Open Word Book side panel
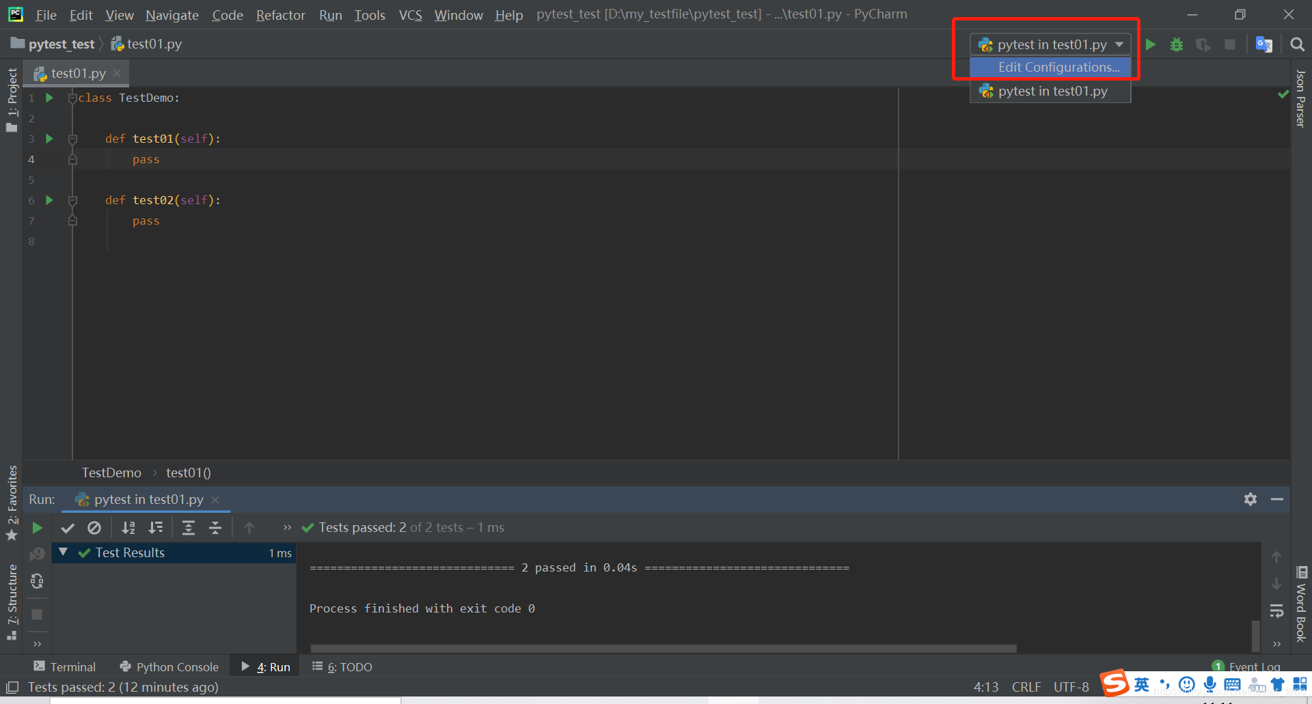1312x704 pixels. 1301,604
